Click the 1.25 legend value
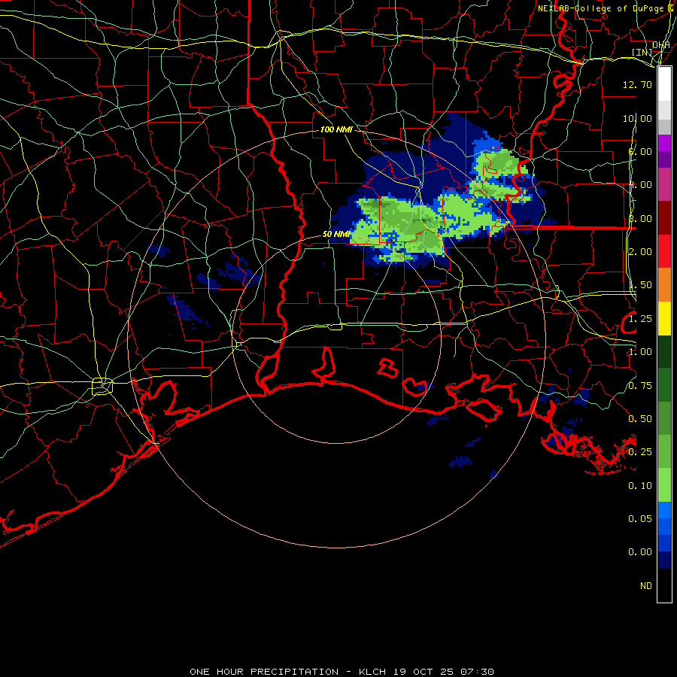677x677 pixels. [x=640, y=319]
